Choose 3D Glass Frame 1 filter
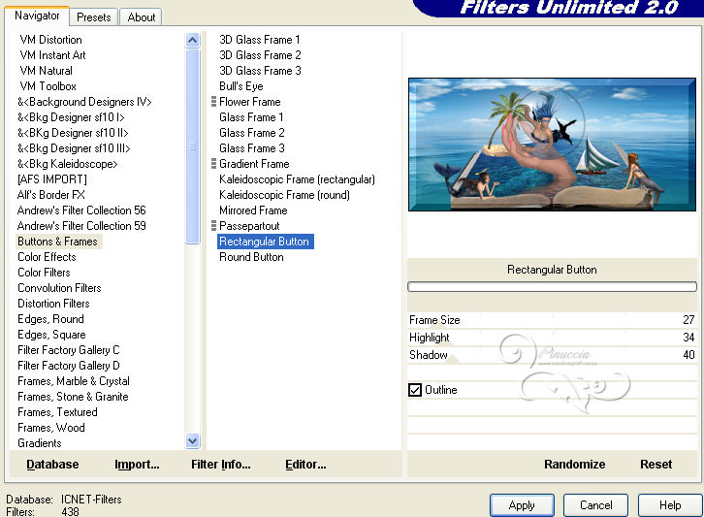 pos(260,40)
